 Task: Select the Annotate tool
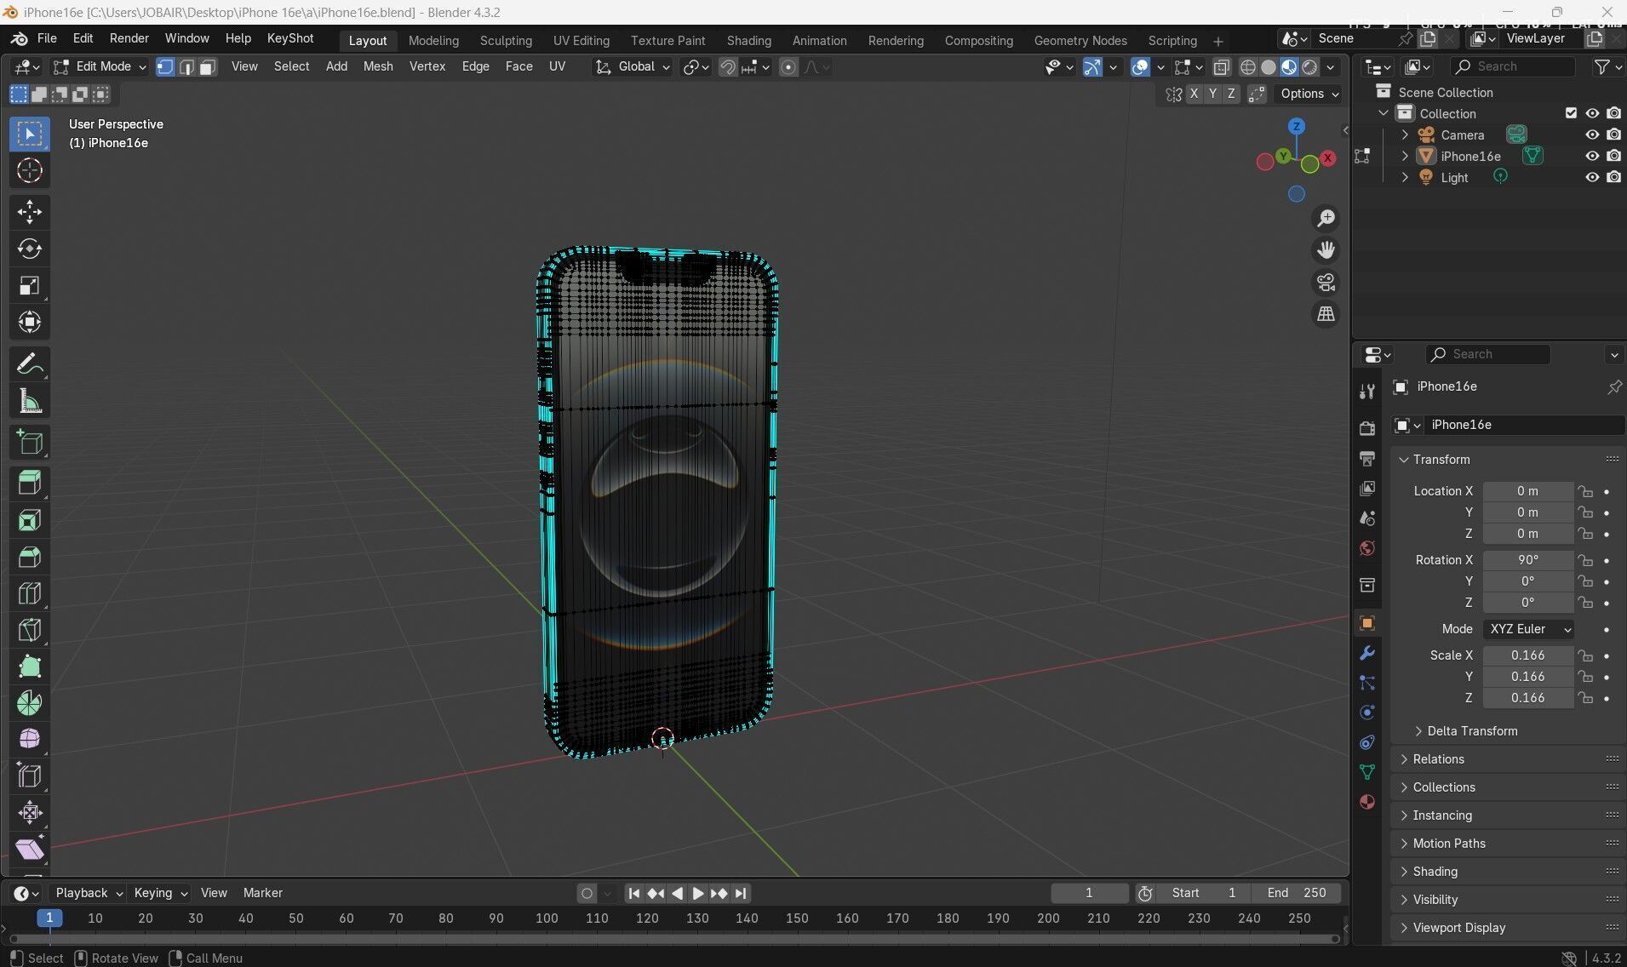click(x=30, y=364)
